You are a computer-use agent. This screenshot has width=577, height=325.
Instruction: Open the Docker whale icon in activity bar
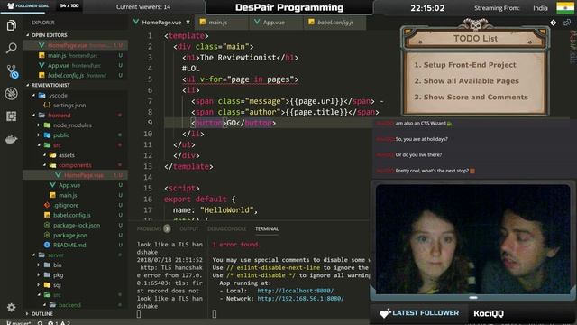pos(12,139)
